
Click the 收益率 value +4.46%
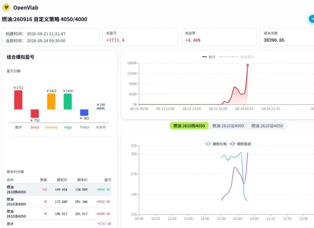pyautogui.click(x=193, y=40)
